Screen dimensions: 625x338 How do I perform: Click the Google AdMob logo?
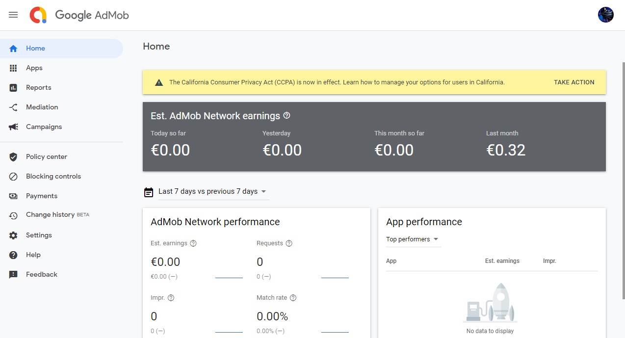[79, 15]
